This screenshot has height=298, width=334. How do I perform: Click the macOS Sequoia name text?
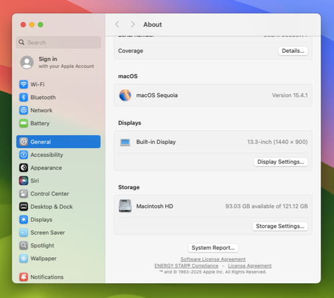coord(157,96)
